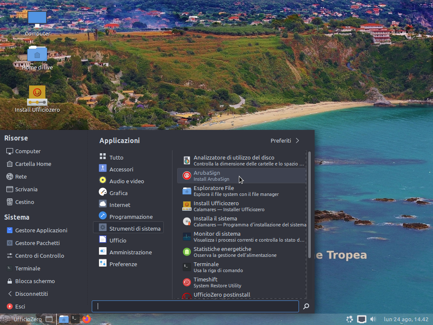The width and height of the screenshot is (433, 325).
Task: Click the menu search input field
Action: pyautogui.click(x=195, y=306)
